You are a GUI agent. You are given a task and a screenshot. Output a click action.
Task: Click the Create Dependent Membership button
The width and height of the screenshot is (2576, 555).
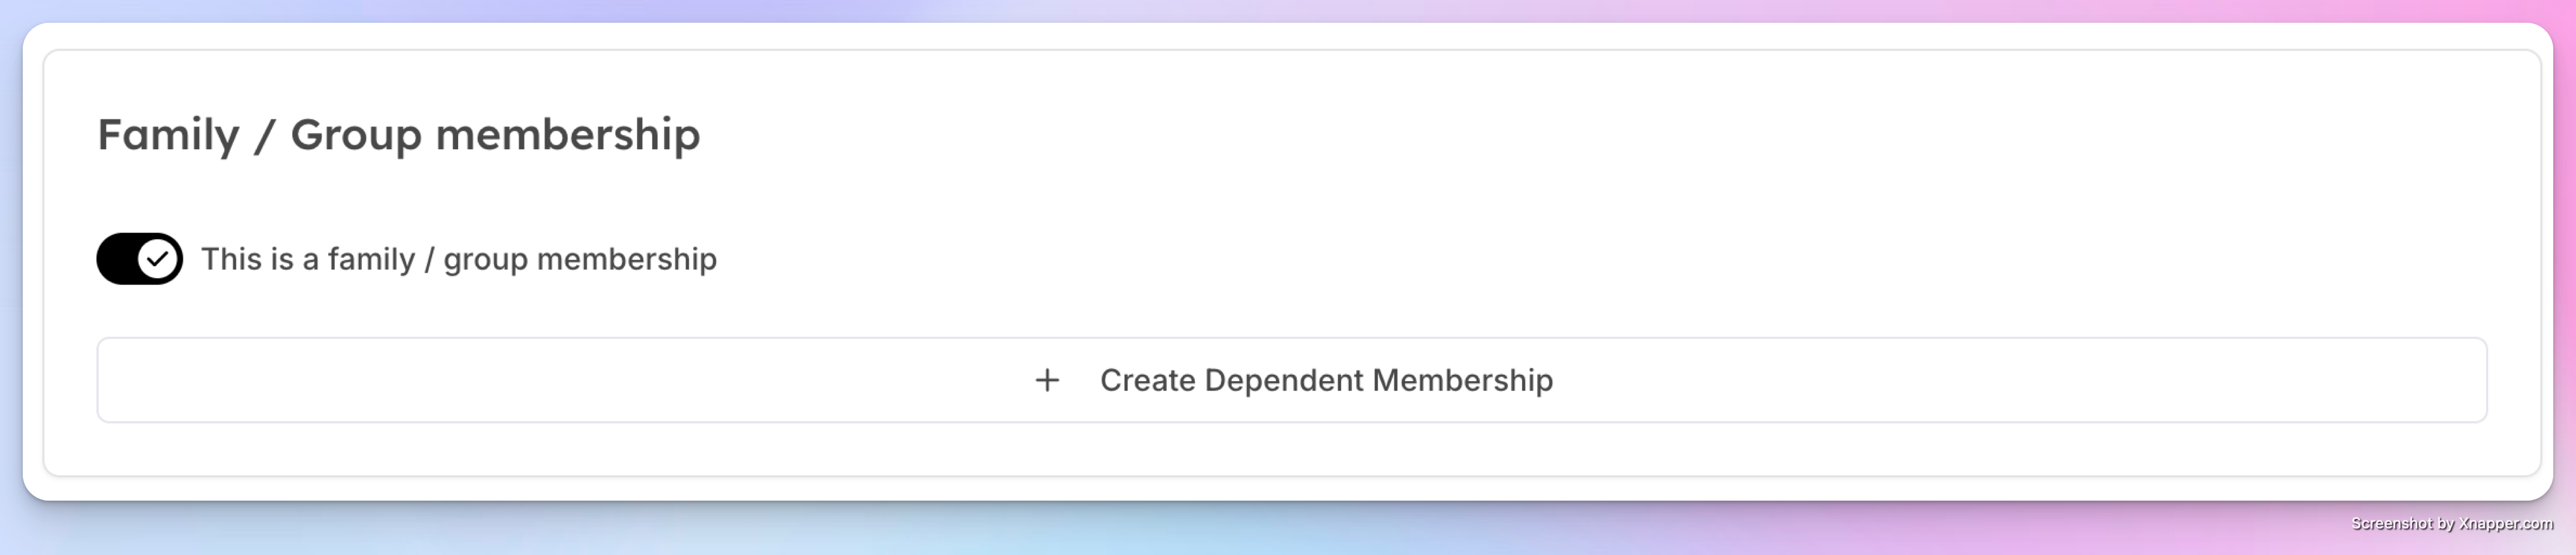(1291, 380)
